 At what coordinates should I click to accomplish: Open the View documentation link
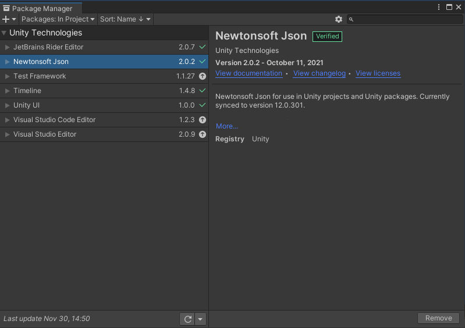click(x=249, y=73)
